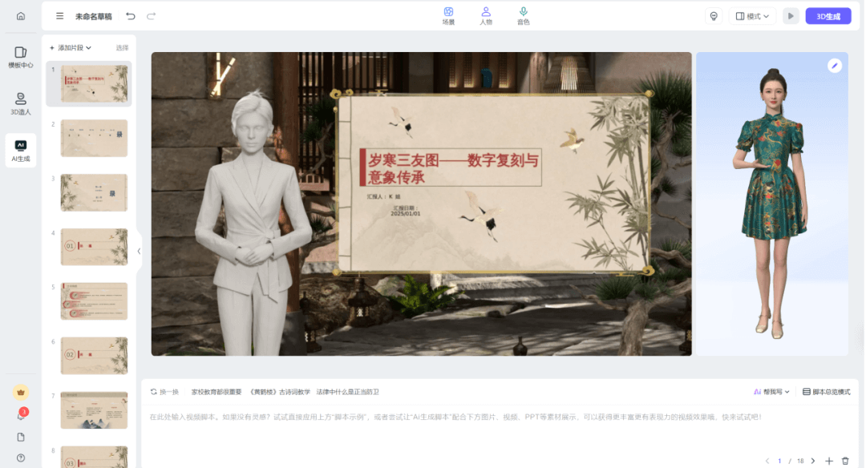Go to the next script page
Image resolution: width=866 pixels, height=468 pixels.
click(x=813, y=461)
